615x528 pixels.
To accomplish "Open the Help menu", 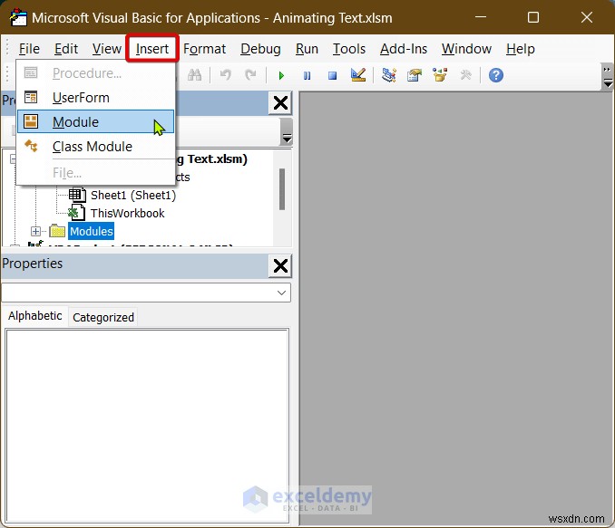I will coord(520,49).
